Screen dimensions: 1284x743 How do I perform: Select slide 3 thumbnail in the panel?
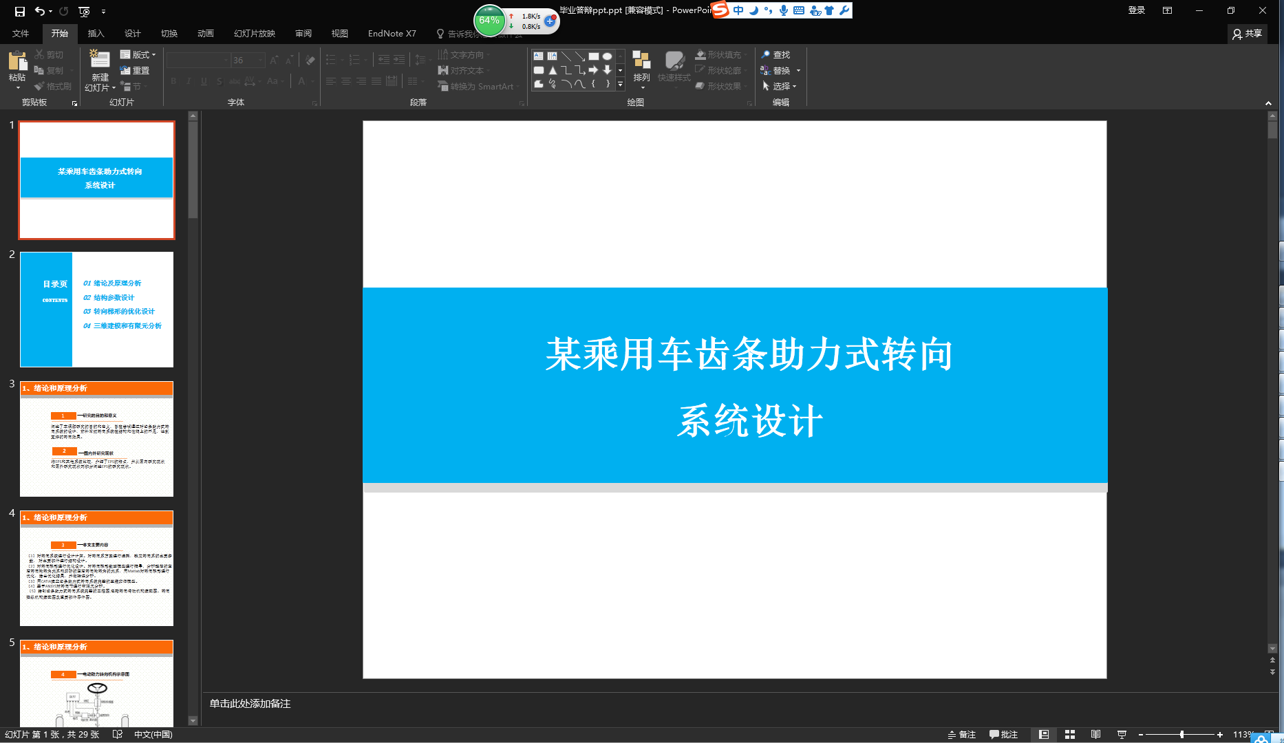click(x=96, y=439)
